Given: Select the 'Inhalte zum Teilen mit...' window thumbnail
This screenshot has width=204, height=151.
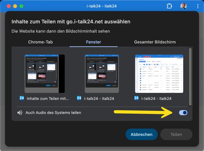Looking at the screenshot, I should coord(45,73).
